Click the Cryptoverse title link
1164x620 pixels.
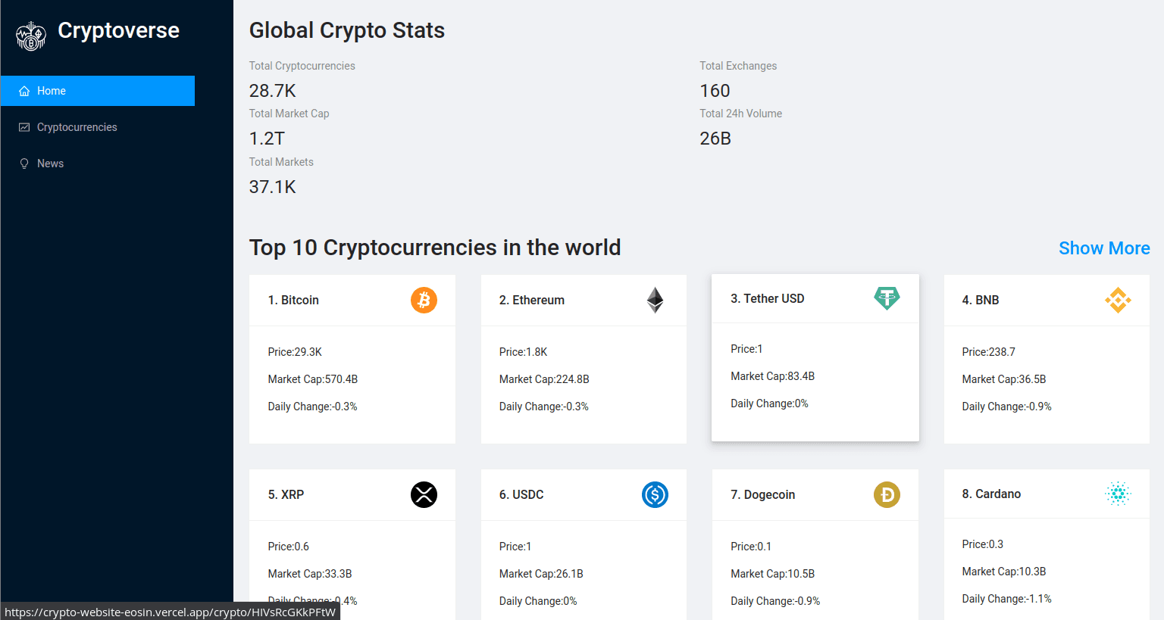(x=118, y=30)
